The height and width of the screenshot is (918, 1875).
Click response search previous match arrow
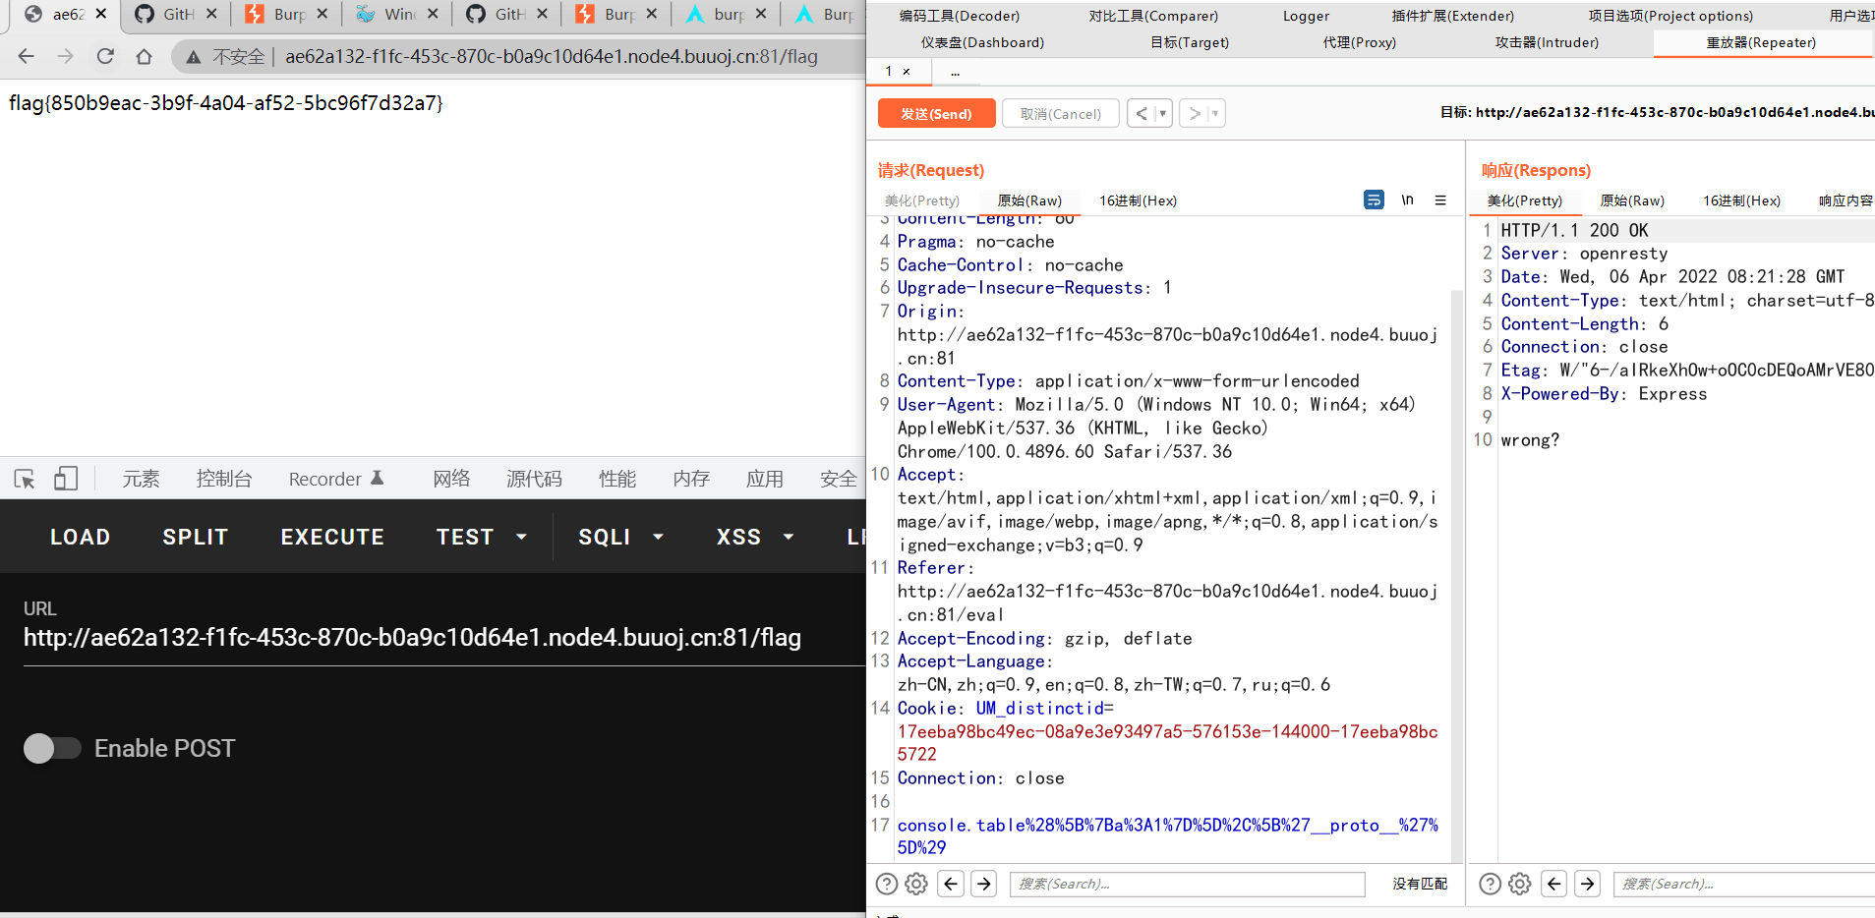(1554, 884)
